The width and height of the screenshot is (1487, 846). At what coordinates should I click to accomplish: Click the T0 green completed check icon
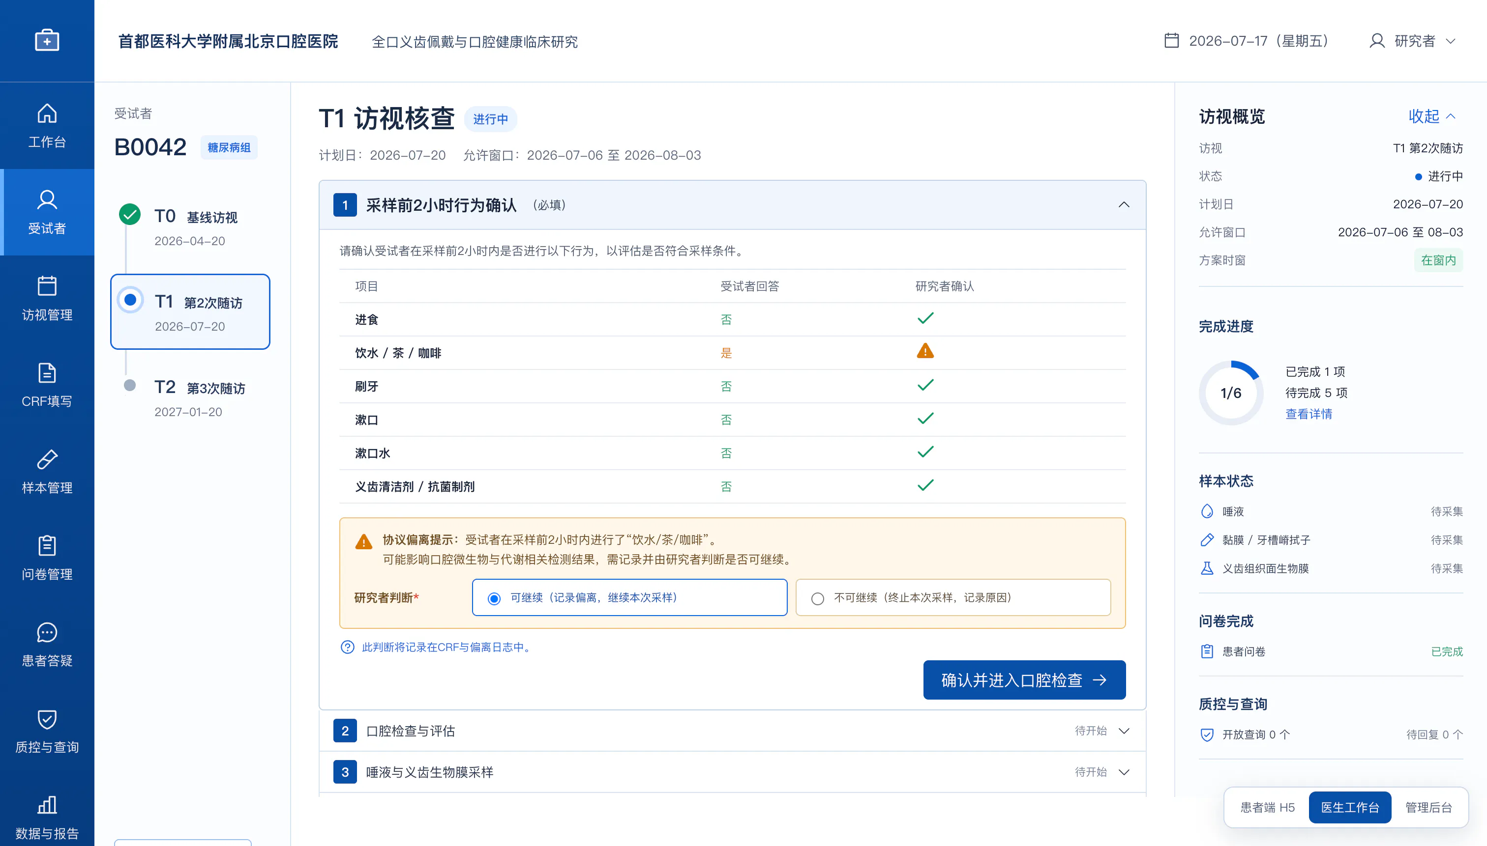(x=130, y=214)
